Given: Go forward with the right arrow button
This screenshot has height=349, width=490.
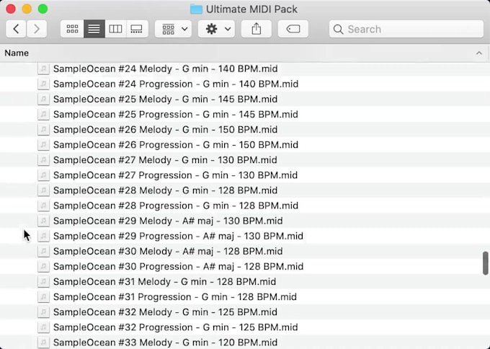Looking at the screenshot, I should [37, 29].
